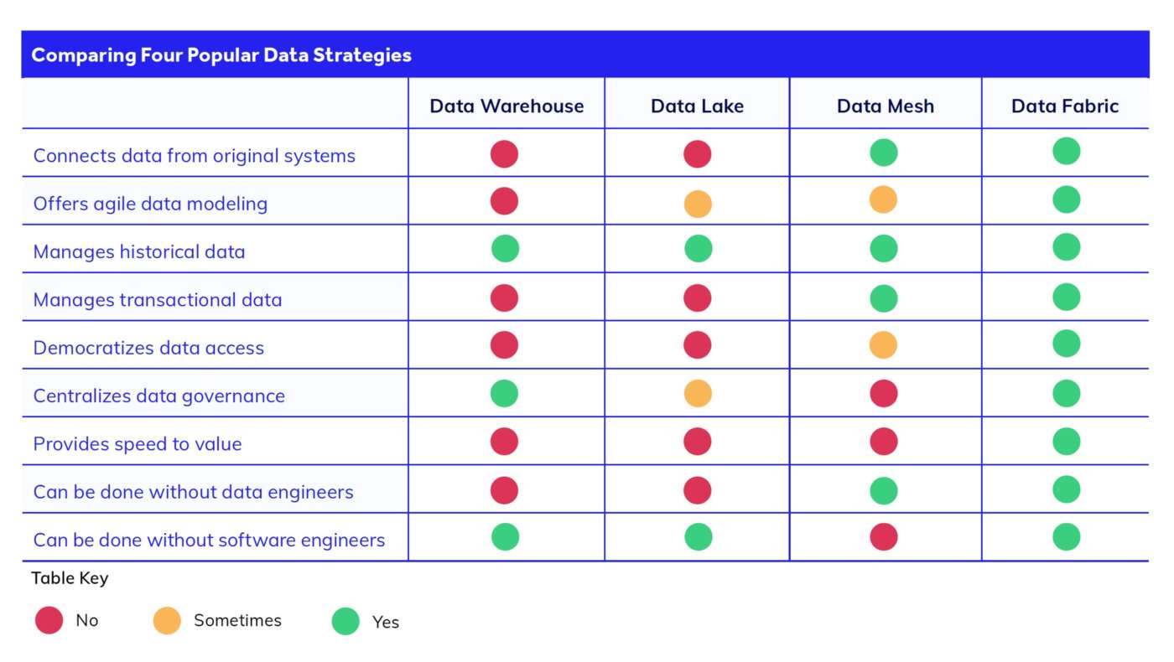This screenshot has height=662, width=1174.
Task: Click Data Warehouse dot for Connects data row
Action: [x=504, y=154]
